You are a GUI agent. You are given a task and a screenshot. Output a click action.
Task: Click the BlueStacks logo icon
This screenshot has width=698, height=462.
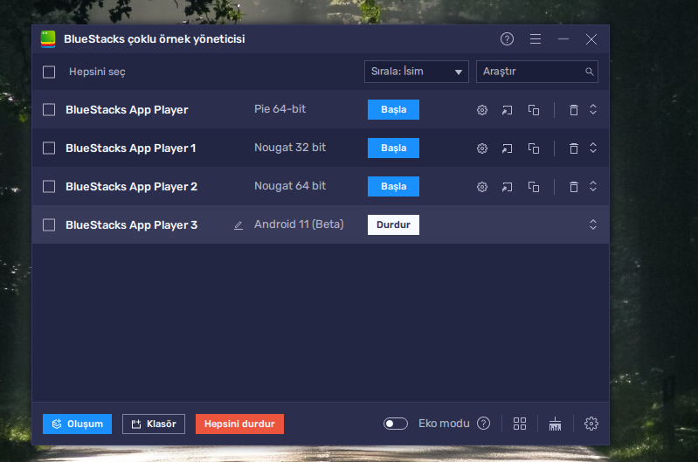[48, 39]
